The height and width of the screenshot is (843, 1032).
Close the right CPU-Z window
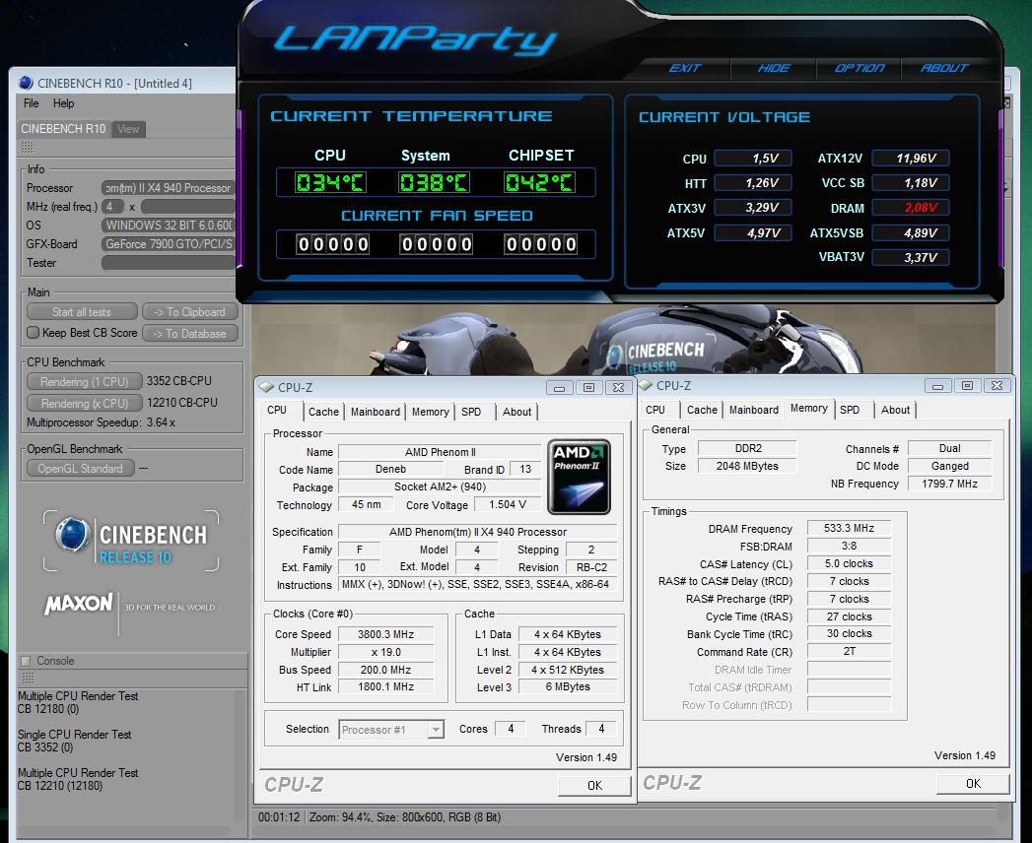[997, 385]
